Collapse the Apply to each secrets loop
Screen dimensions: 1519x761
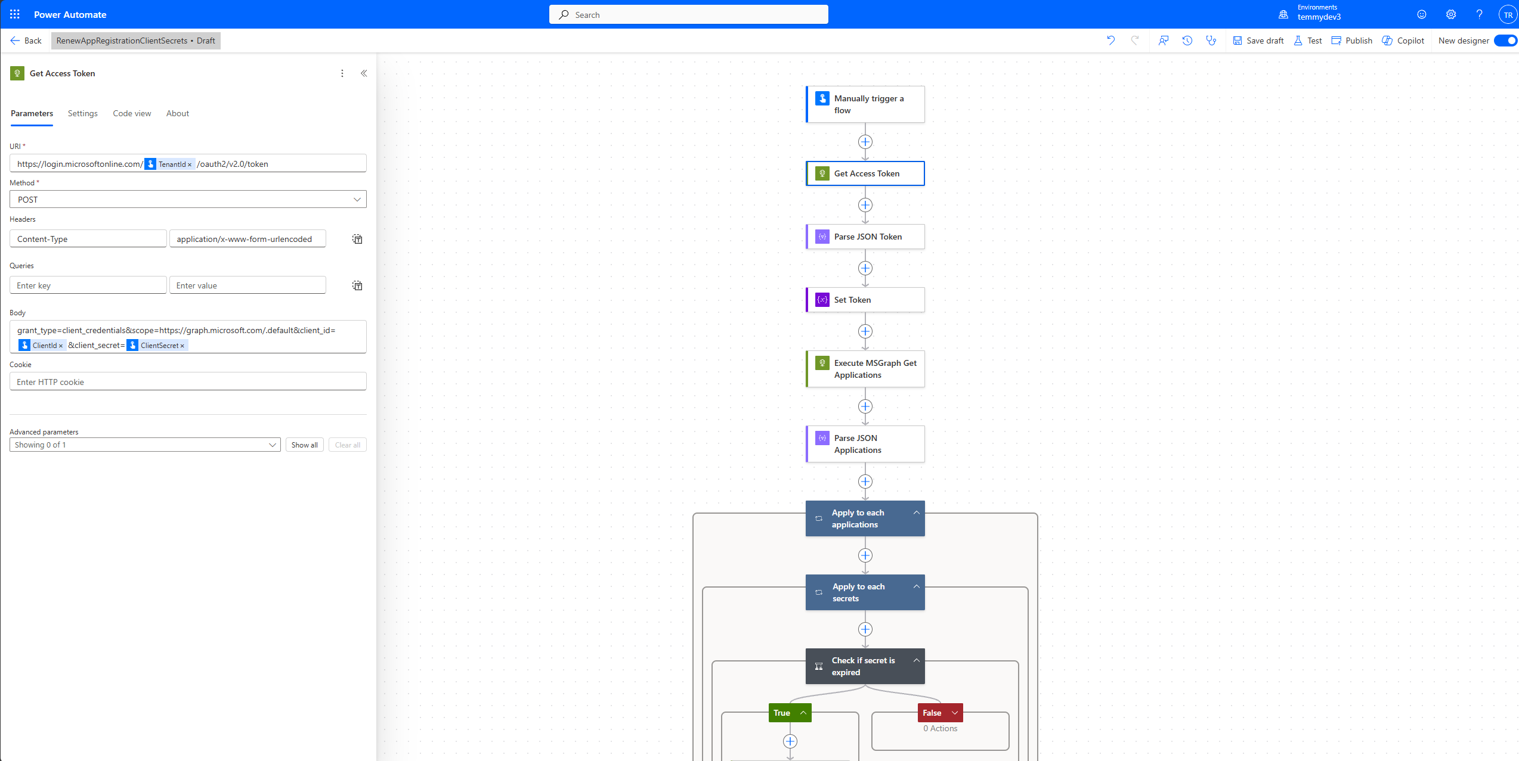coord(917,586)
